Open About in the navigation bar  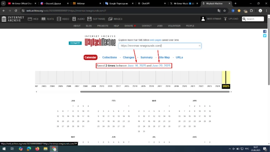[x=77, y=26]
